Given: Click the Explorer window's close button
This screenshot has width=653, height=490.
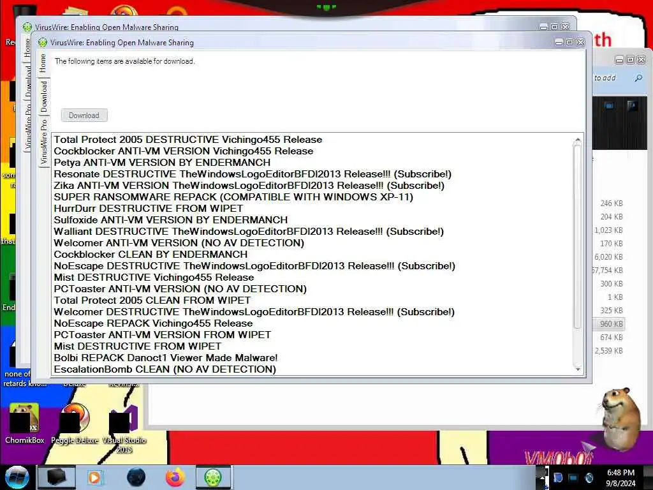Looking at the screenshot, I should 642,60.
